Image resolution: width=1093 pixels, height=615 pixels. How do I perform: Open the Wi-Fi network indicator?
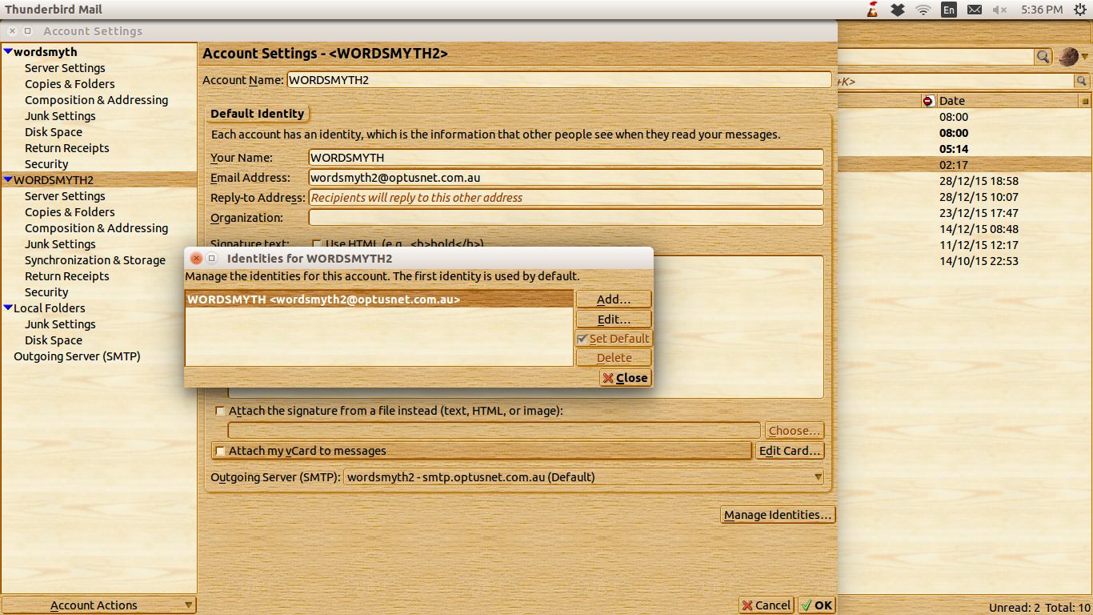click(x=923, y=10)
